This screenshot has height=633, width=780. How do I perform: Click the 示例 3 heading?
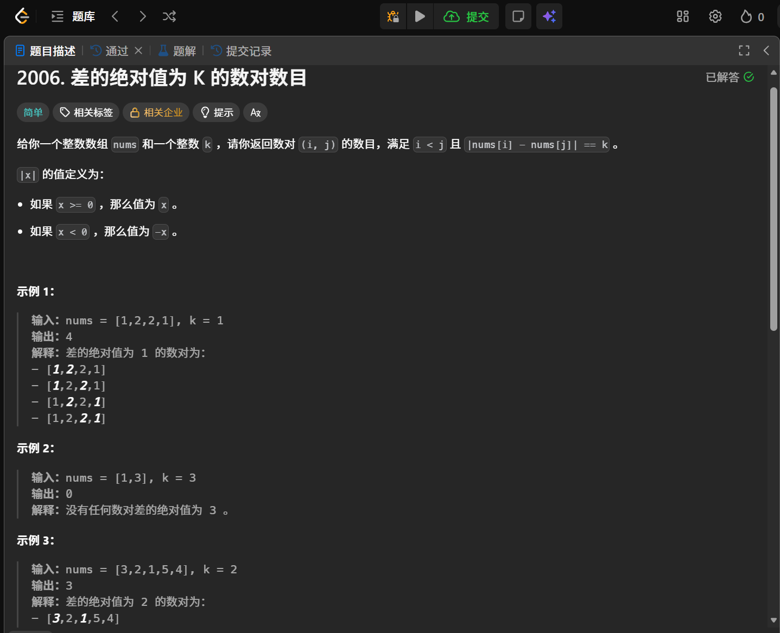pos(36,540)
